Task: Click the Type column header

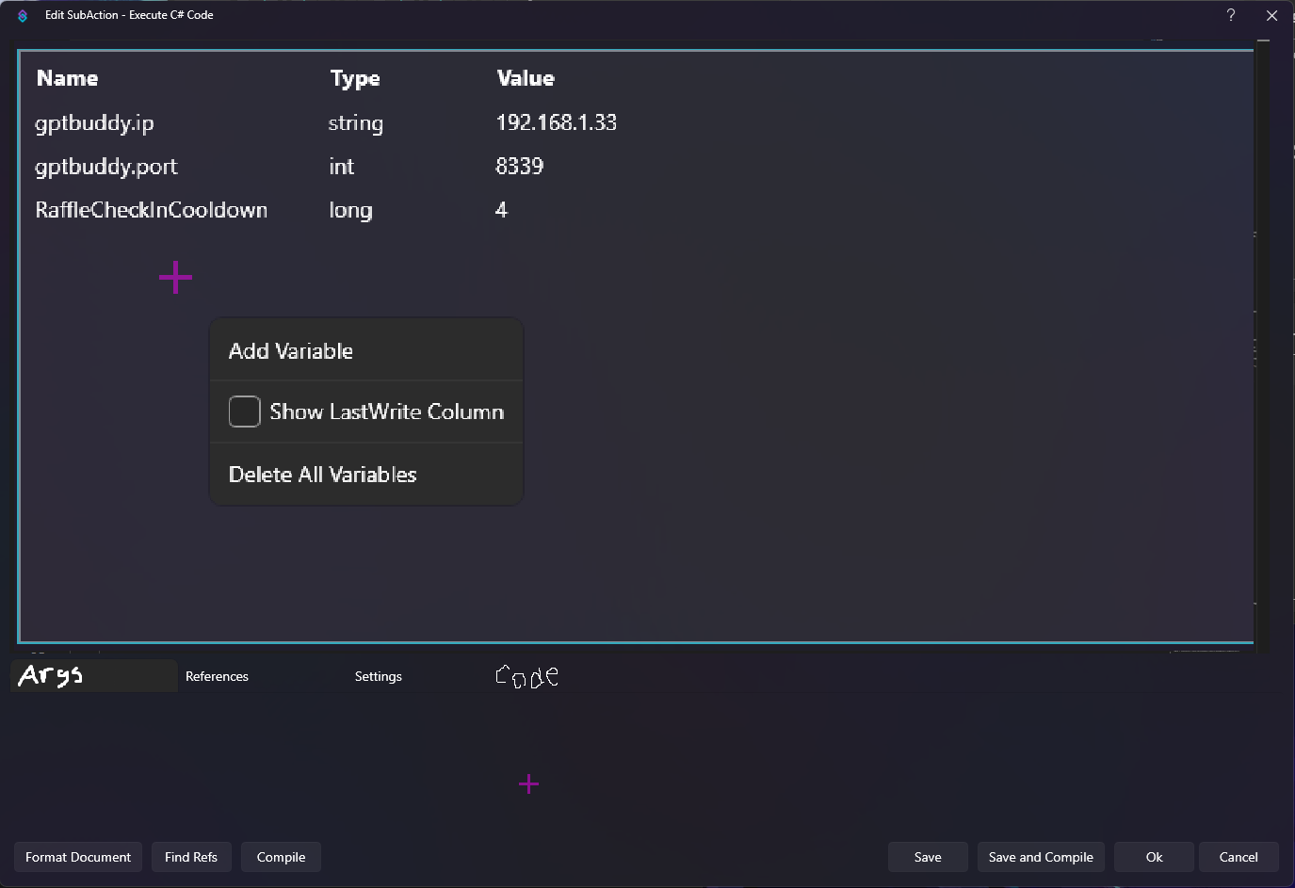Action: [355, 79]
